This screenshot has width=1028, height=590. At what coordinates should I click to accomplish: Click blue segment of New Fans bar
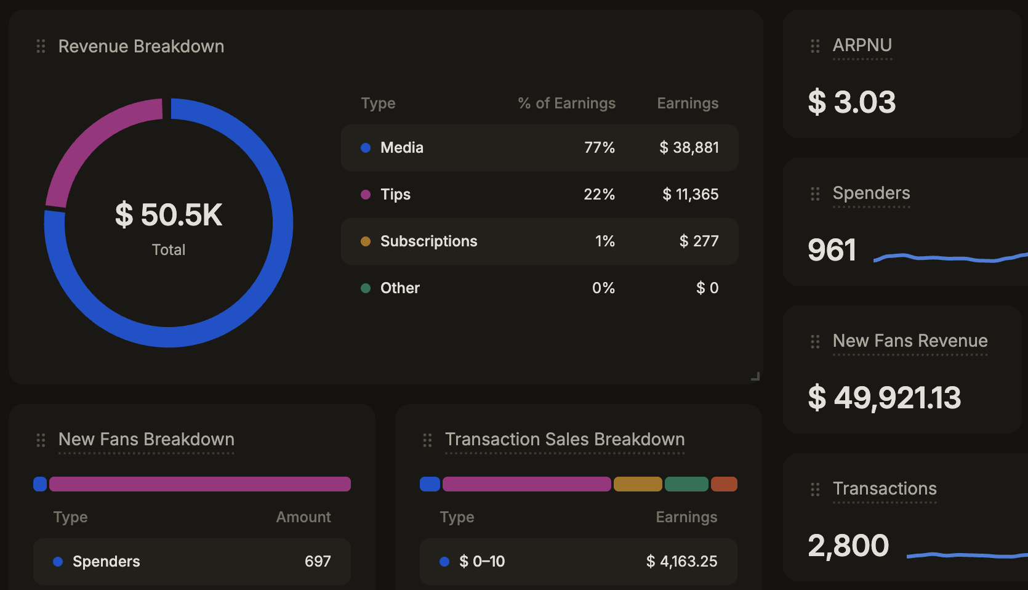coord(40,484)
